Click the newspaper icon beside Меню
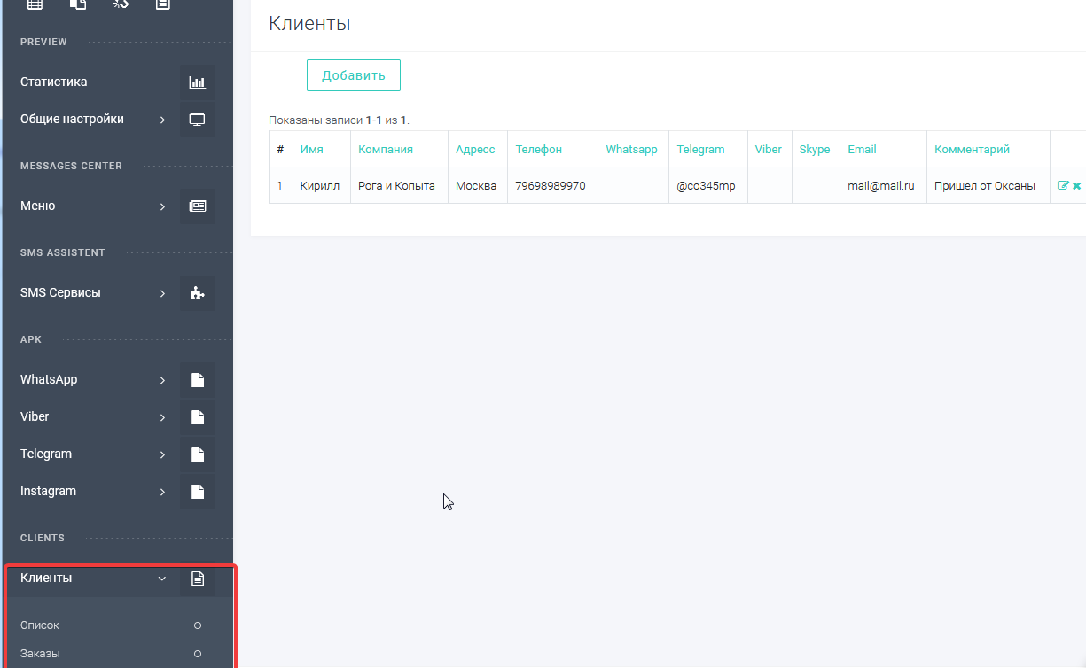 pyautogui.click(x=197, y=206)
